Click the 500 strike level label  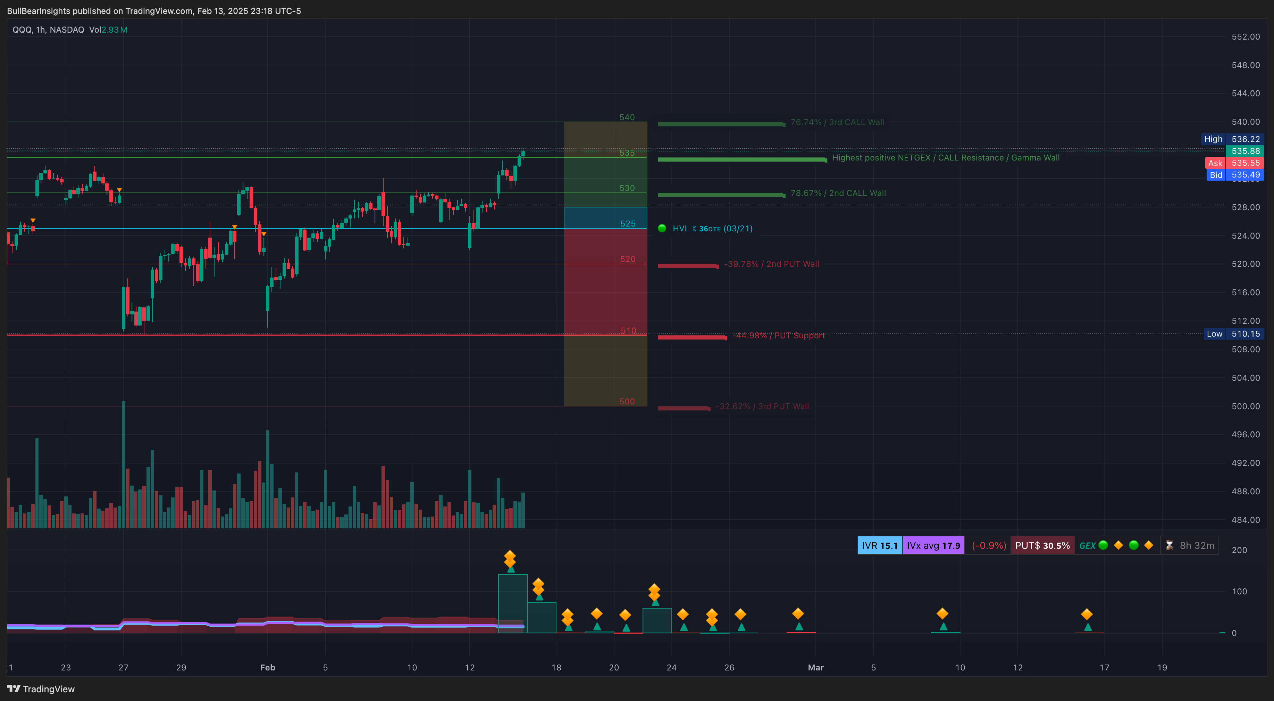pos(627,402)
